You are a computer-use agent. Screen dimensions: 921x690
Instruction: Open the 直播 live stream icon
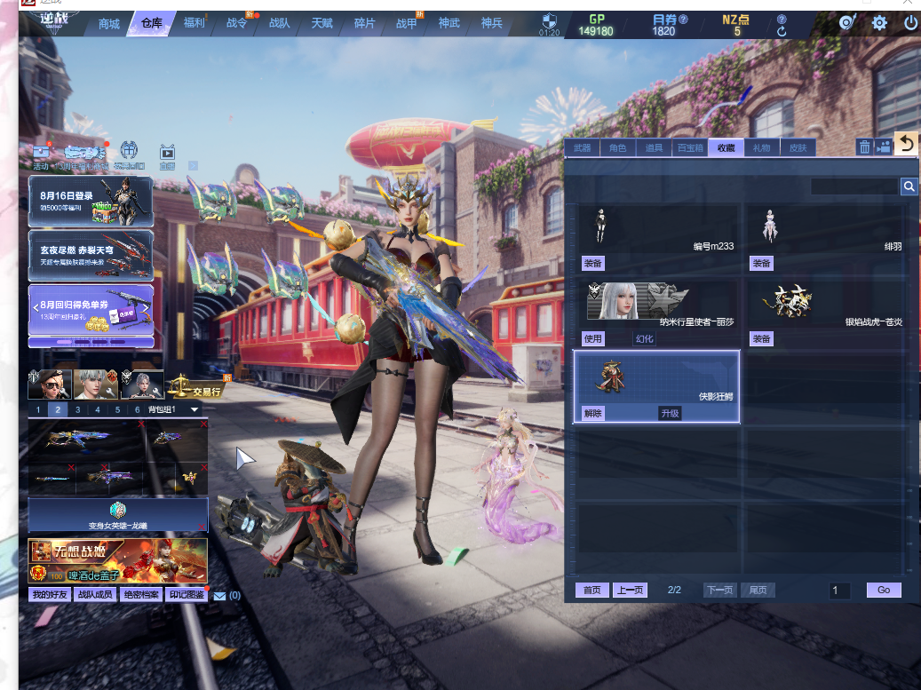(167, 157)
